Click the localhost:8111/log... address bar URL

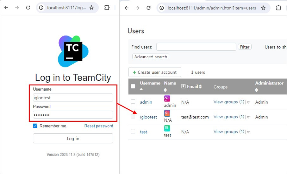pos(67,8)
